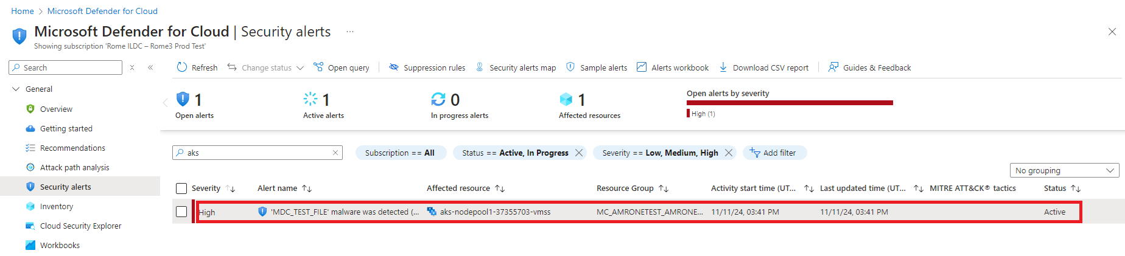Screen dimensions: 1125x256
Task: Open the No grouping dropdown
Action: point(1064,170)
